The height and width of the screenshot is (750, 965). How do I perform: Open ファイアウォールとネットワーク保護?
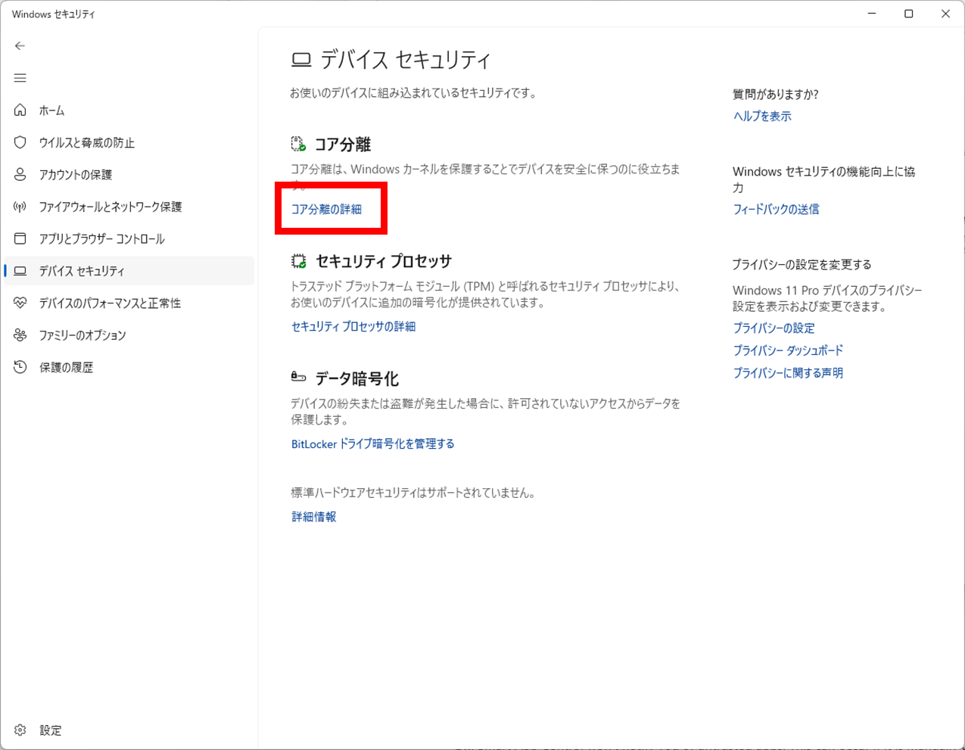(129, 207)
